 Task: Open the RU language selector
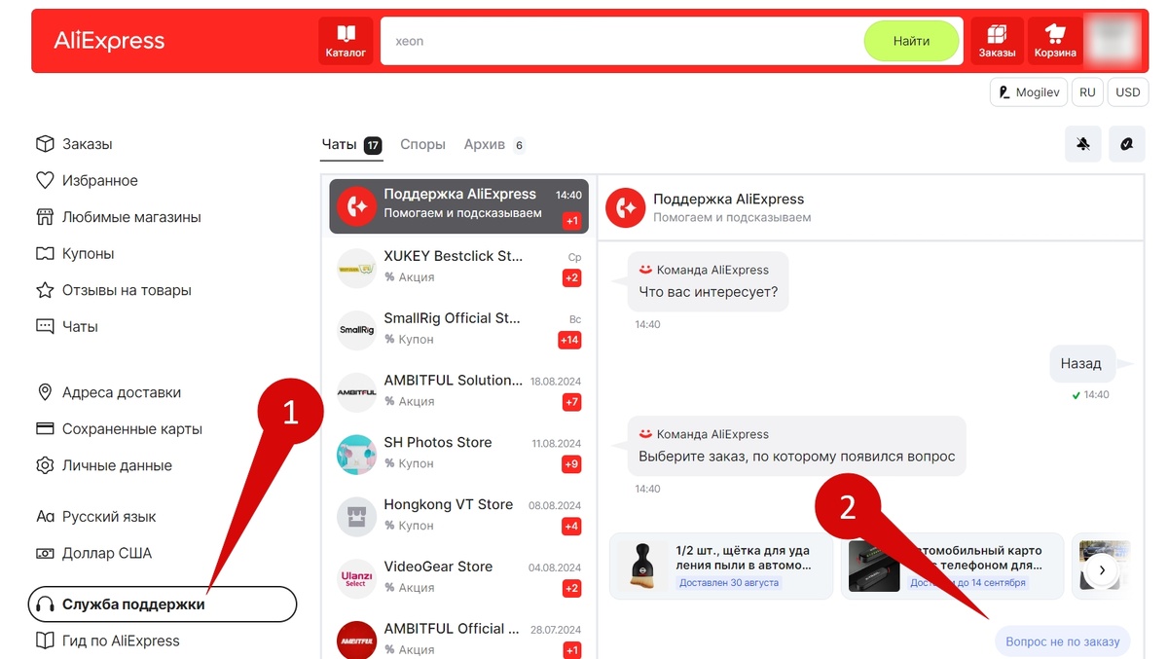click(1087, 92)
